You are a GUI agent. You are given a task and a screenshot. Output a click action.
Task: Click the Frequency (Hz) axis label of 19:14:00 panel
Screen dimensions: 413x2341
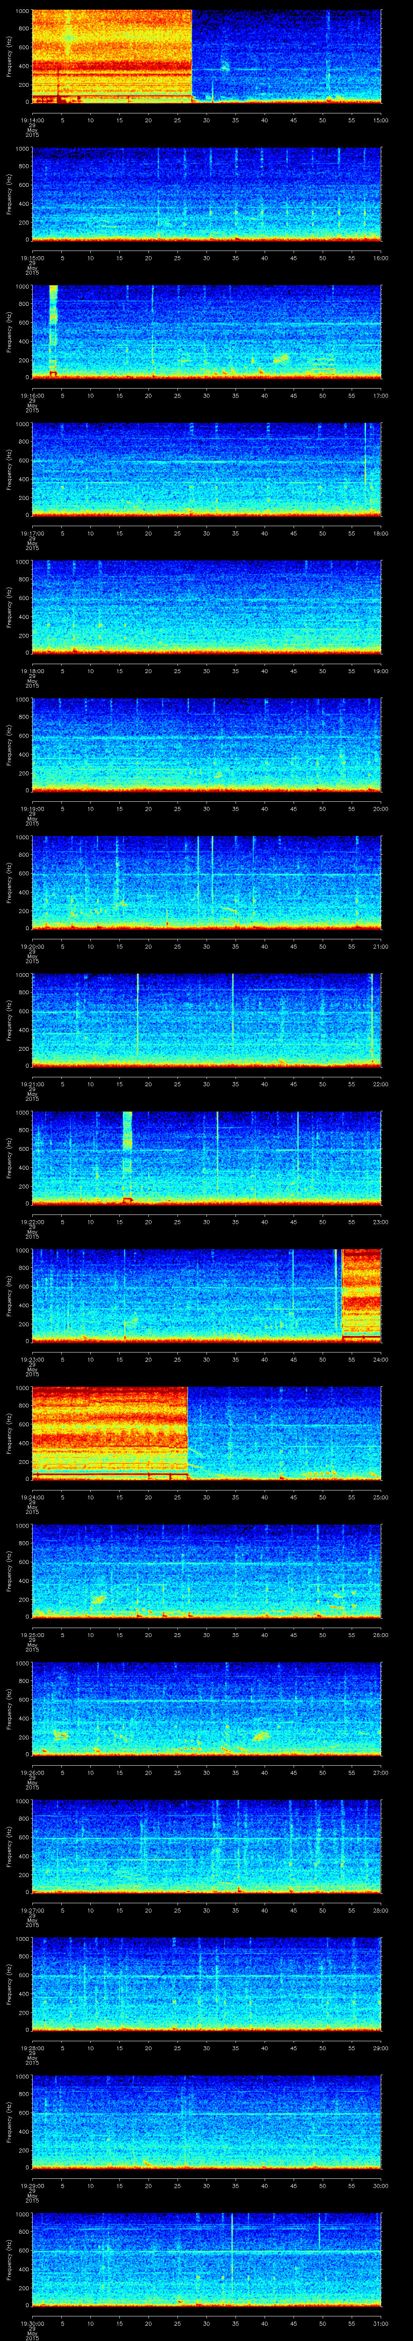coord(9,56)
